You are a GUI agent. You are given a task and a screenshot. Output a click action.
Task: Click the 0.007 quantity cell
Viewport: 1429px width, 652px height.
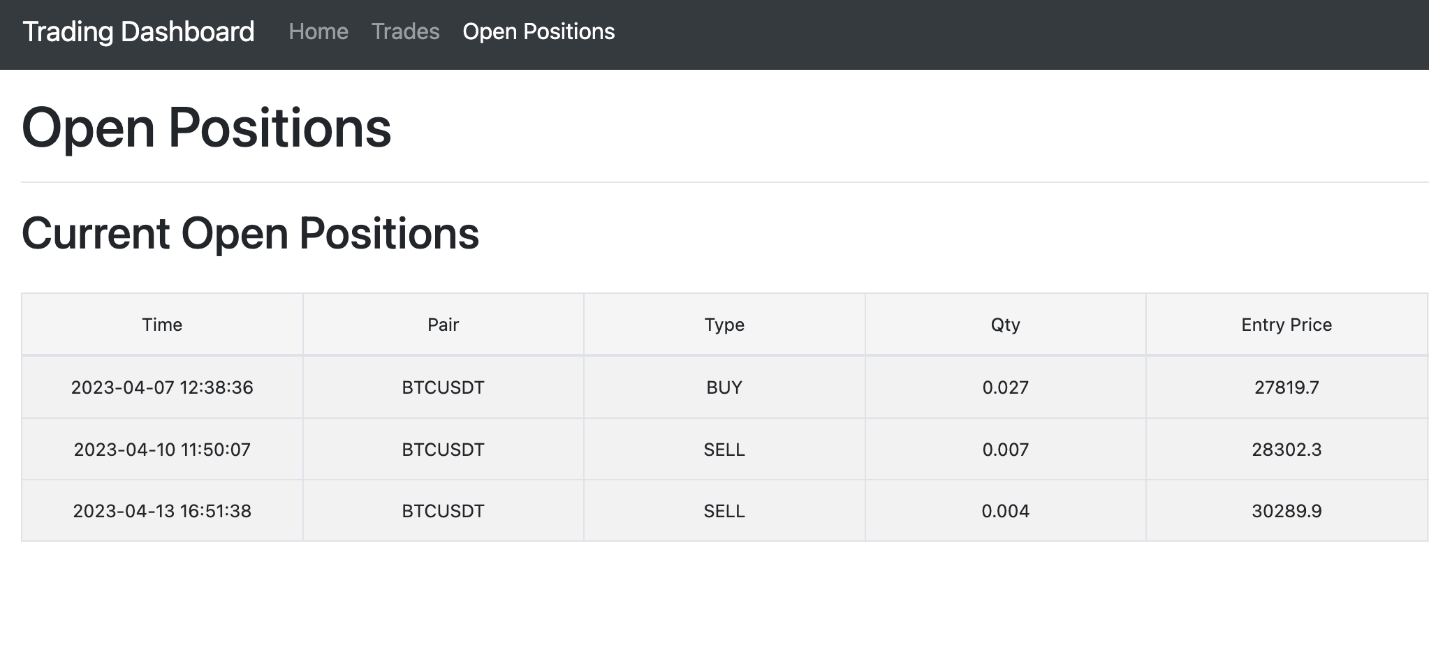[x=1005, y=450]
